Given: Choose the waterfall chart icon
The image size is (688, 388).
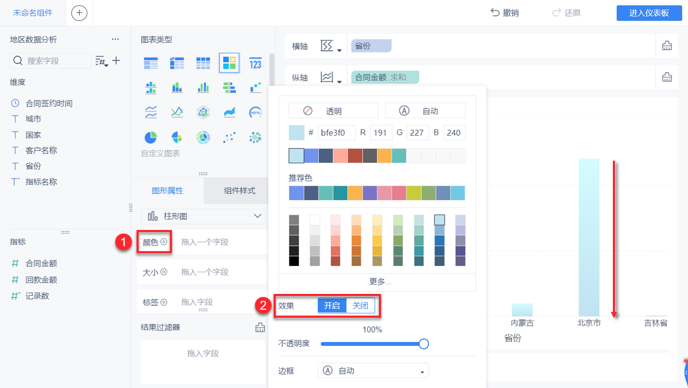Looking at the screenshot, I should click(256, 87).
